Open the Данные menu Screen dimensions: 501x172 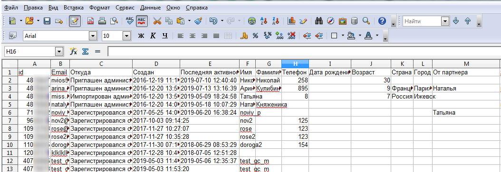click(150, 8)
